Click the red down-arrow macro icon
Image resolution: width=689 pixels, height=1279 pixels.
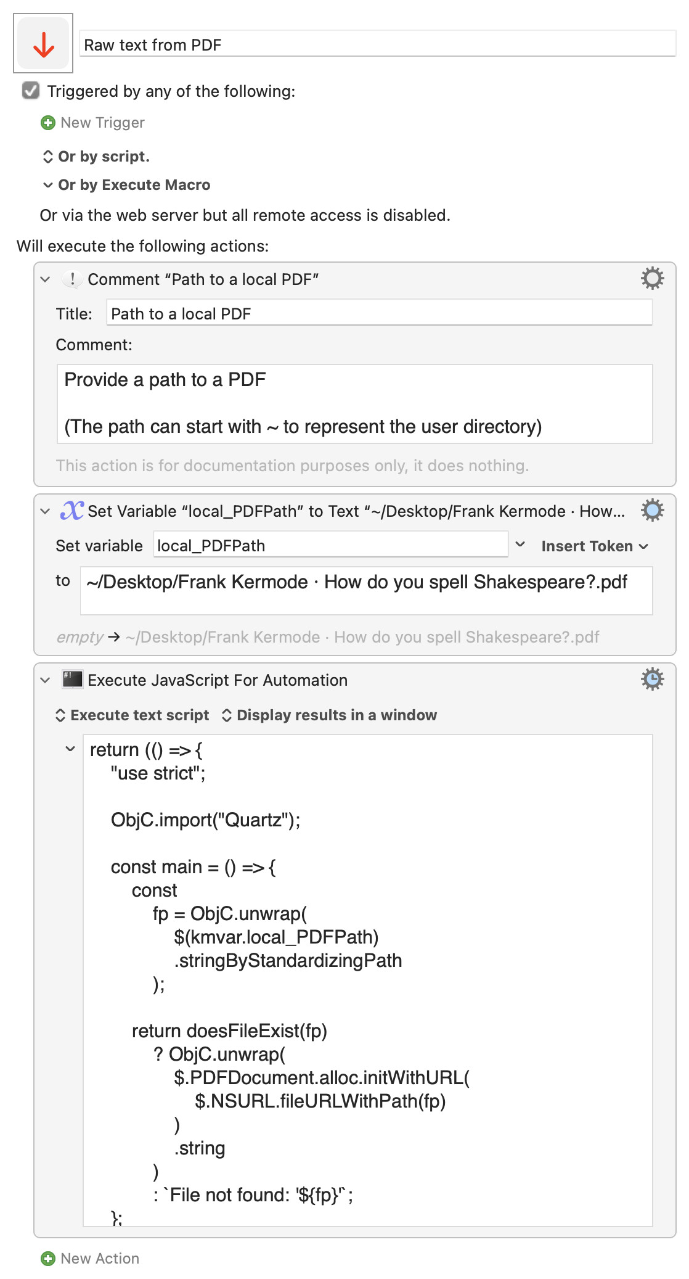click(x=43, y=43)
